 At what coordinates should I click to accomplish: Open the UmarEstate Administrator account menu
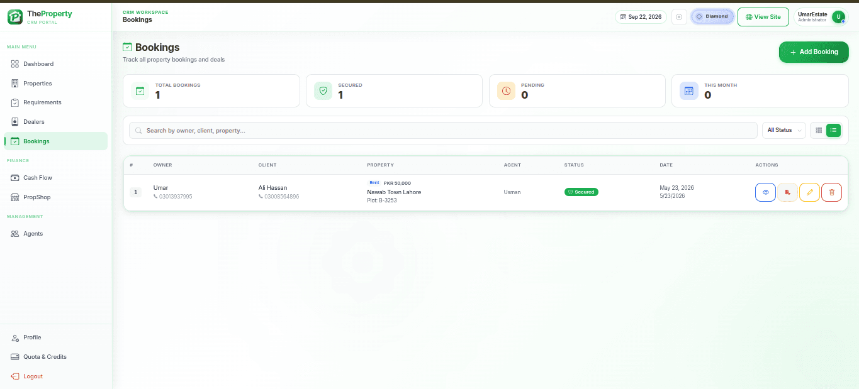[821, 17]
